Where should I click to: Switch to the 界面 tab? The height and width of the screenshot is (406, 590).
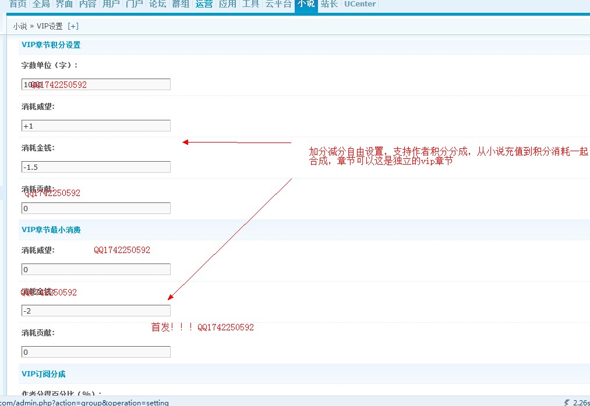click(x=64, y=3)
